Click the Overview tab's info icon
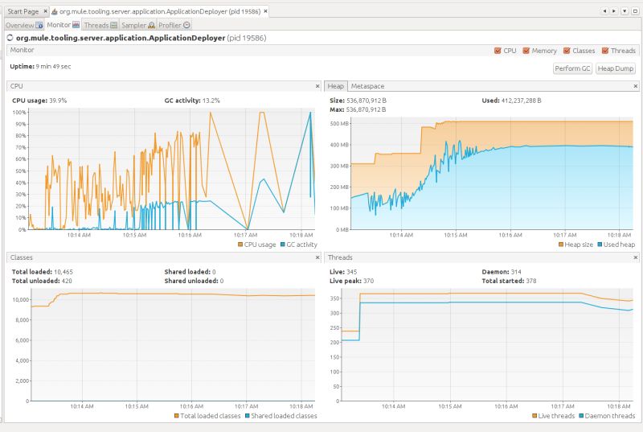The height and width of the screenshot is (432, 643). pos(39,25)
